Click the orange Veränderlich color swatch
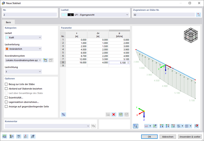The width and height of the screenshot is (204, 141). [x=7, y=49]
